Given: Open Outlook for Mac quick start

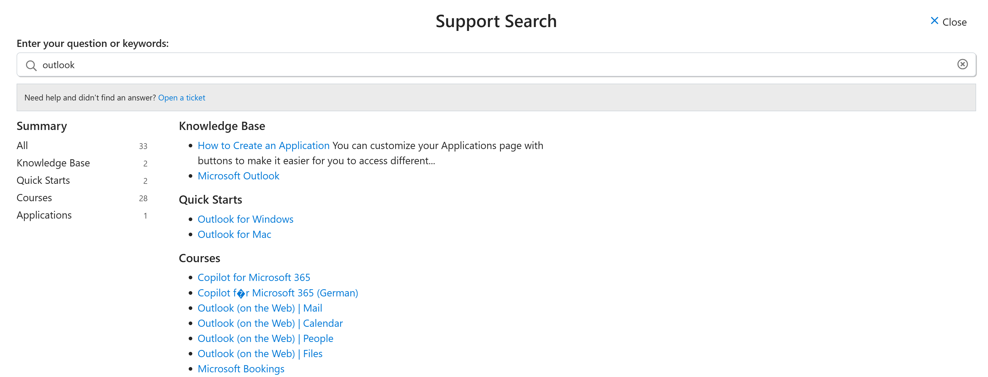Looking at the screenshot, I should click(x=234, y=234).
